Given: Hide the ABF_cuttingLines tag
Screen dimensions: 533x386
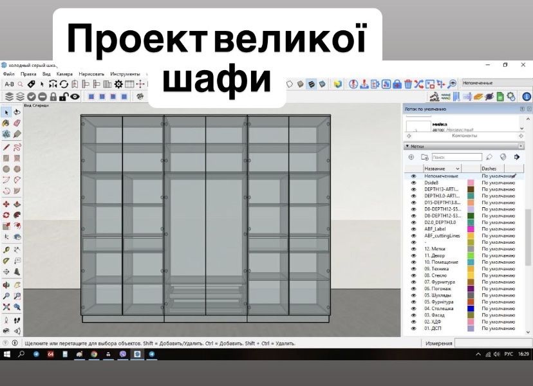Looking at the screenshot, I should [414, 236].
